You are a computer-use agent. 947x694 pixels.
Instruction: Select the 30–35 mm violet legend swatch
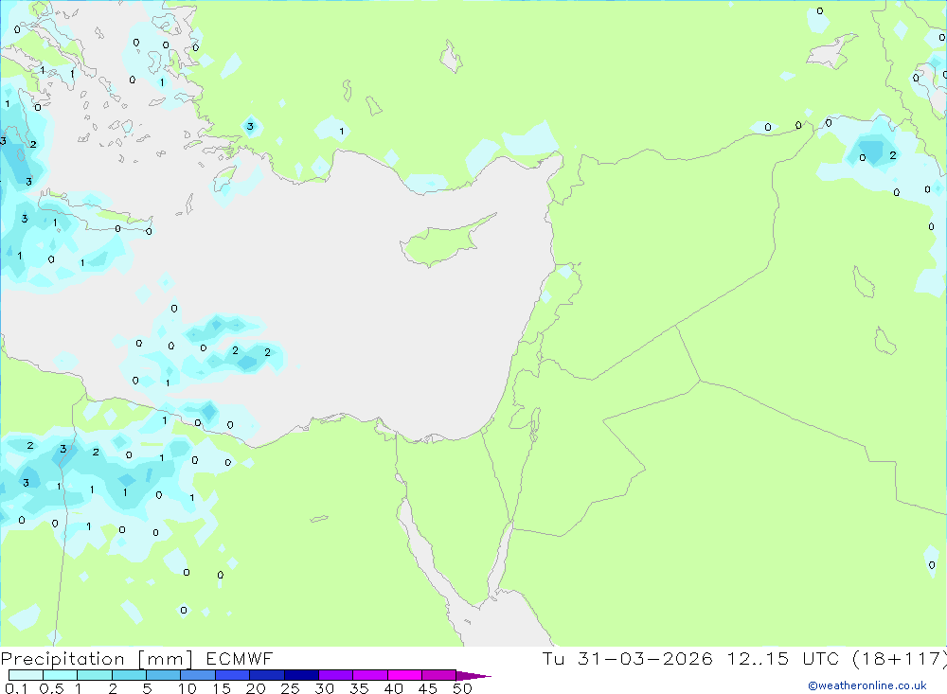335,675
